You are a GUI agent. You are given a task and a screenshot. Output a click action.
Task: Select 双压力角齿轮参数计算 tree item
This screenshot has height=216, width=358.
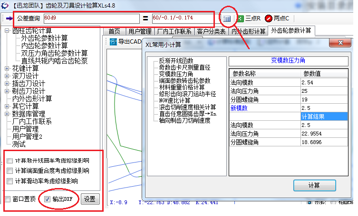click(54, 53)
